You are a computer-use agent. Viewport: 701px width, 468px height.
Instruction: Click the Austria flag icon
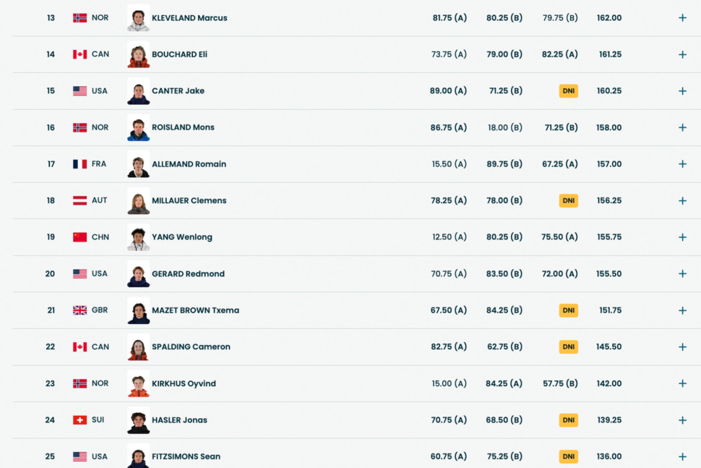79,200
